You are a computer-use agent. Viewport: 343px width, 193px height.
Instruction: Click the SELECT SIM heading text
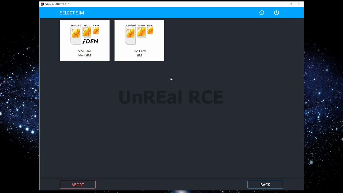coord(72,13)
